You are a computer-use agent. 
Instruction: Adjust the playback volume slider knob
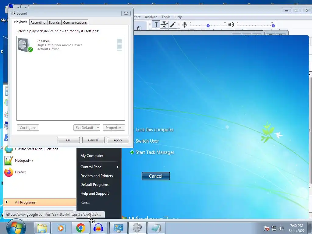[273, 26]
